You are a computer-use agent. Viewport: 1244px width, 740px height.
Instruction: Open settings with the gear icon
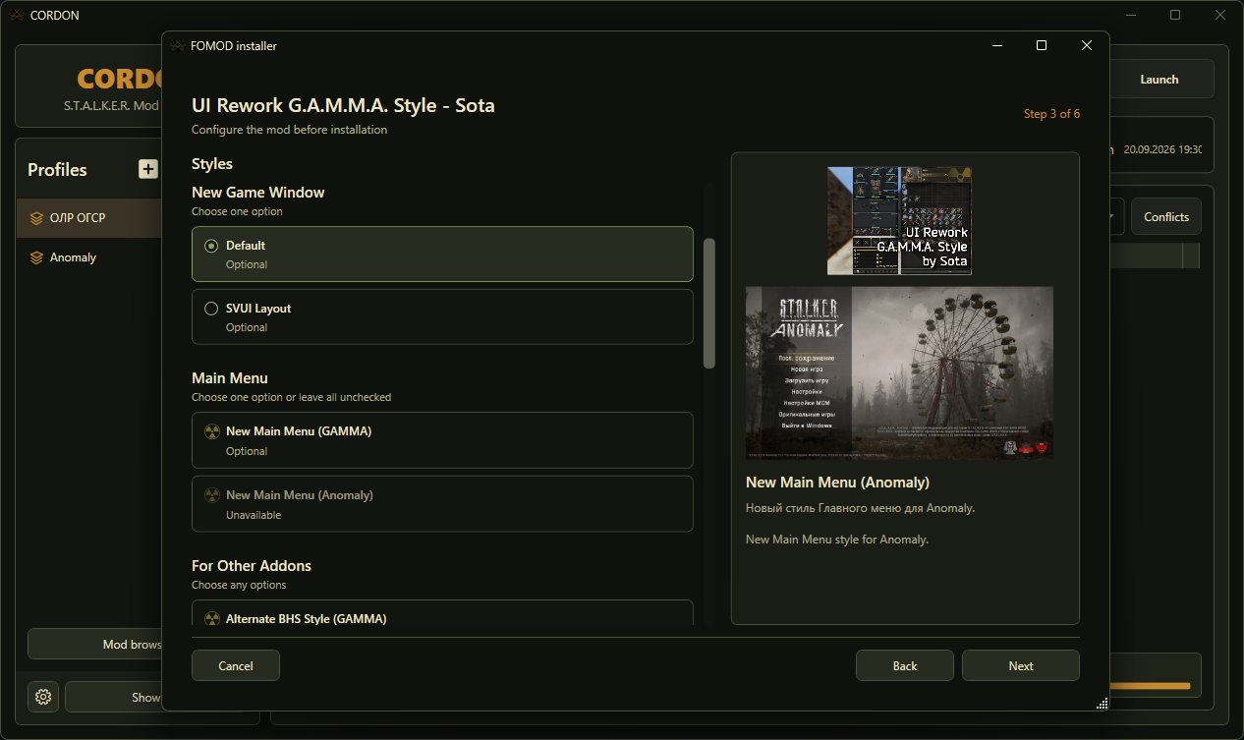pyautogui.click(x=43, y=697)
